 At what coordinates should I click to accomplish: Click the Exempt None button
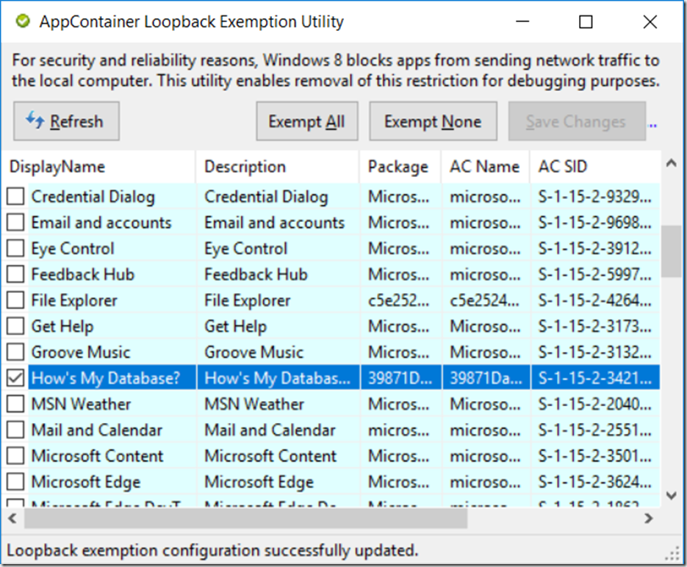tap(433, 121)
